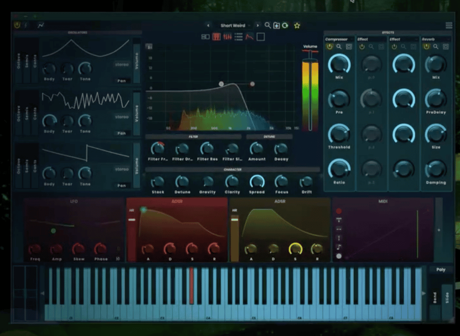The image size is (460, 336).
Task: Click the save preset folder icon
Action: pyautogui.click(x=276, y=25)
